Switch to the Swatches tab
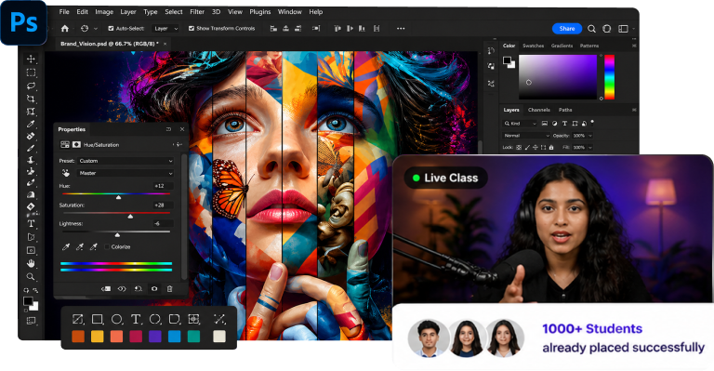This screenshot has height=371, width=714. point(534,46)
